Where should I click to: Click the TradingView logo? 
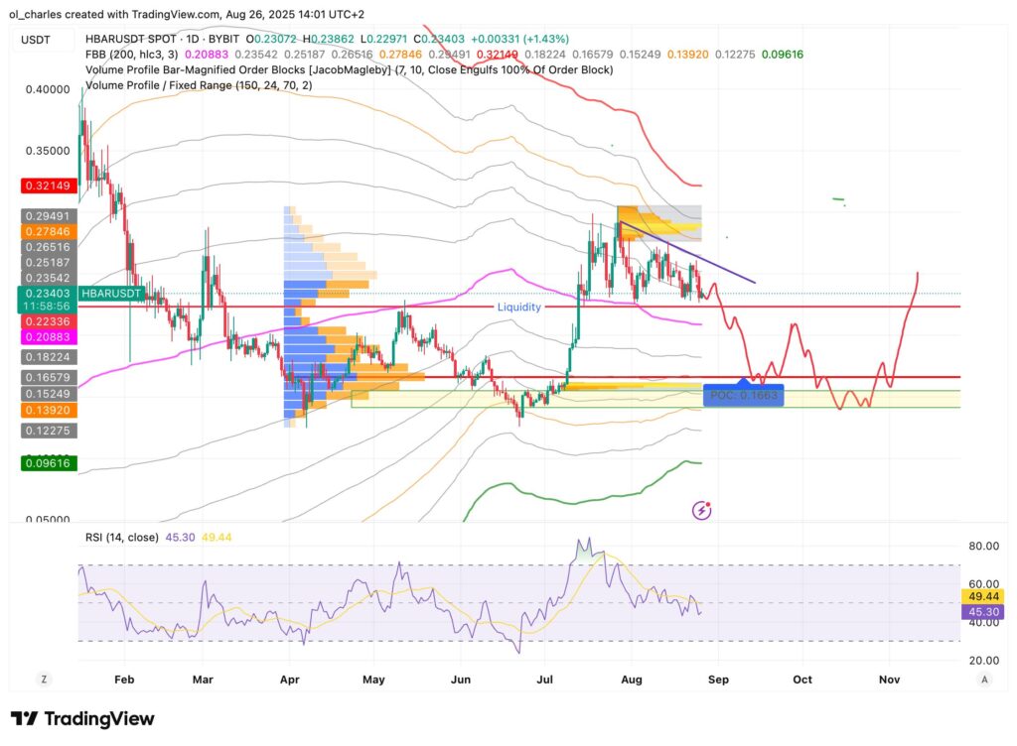(x=82, y=719)
